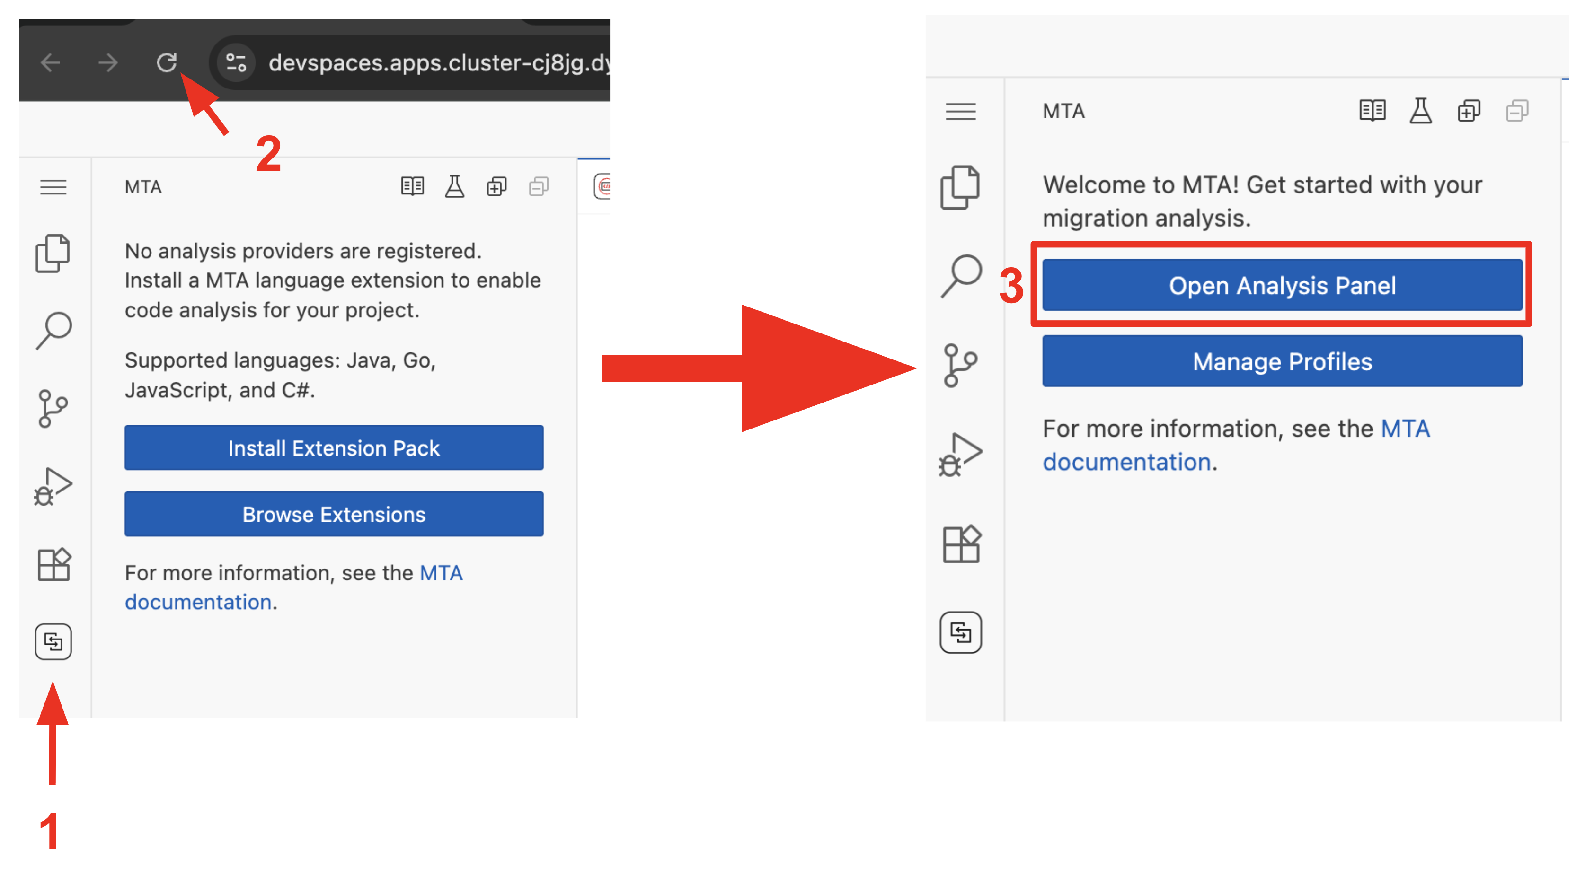1594x876 pixels.
Task: Expand all icon in right MTA header
Action: [x=1469, y=111]
